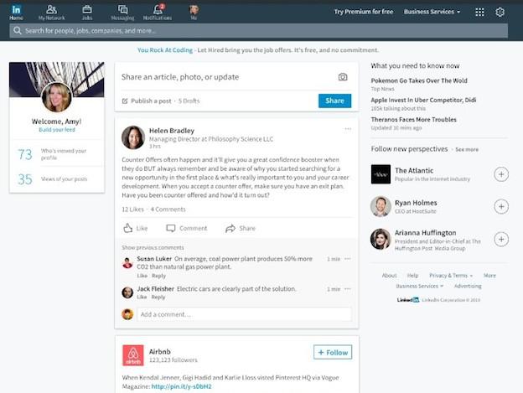
Task: Expand the Privacy & Terms footer dropdown
Action: tap(451, 276)
